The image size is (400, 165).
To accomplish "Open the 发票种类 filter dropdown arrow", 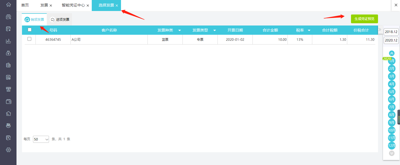I will (179, 30).
